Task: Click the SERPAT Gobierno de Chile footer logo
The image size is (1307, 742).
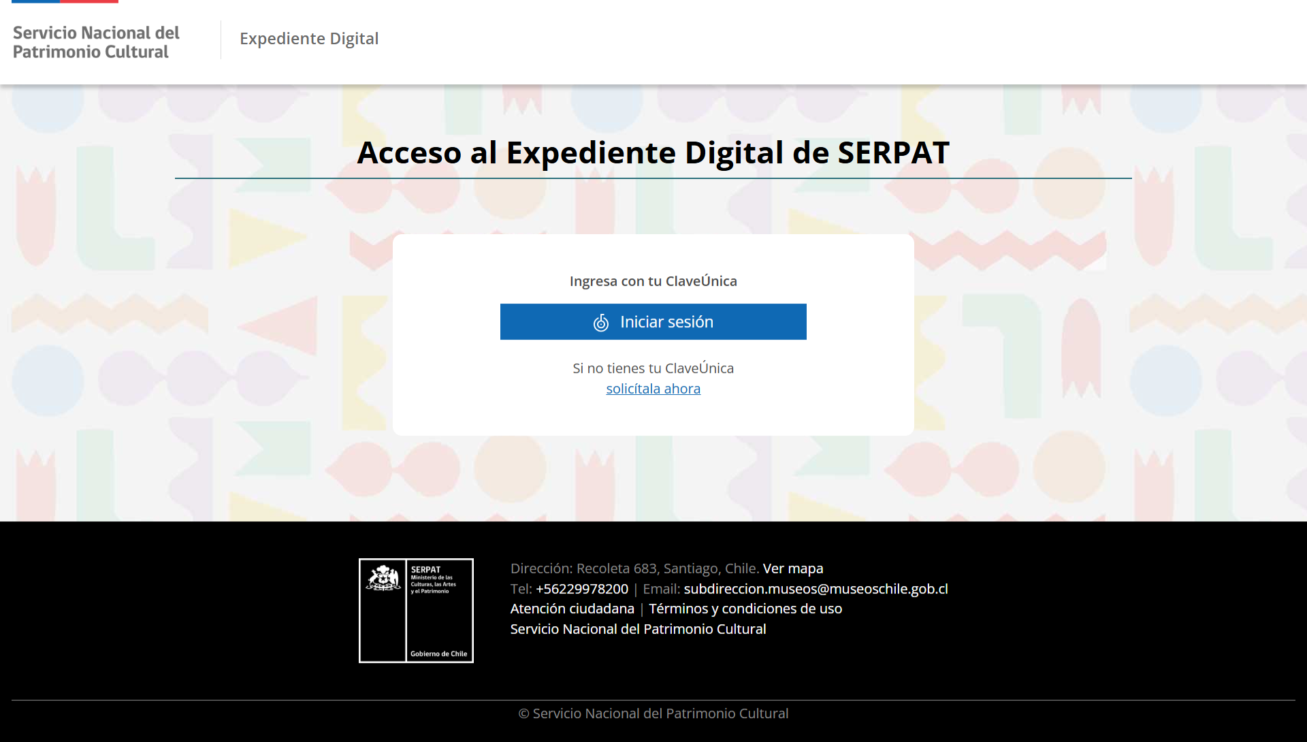Action: [416, 610]
